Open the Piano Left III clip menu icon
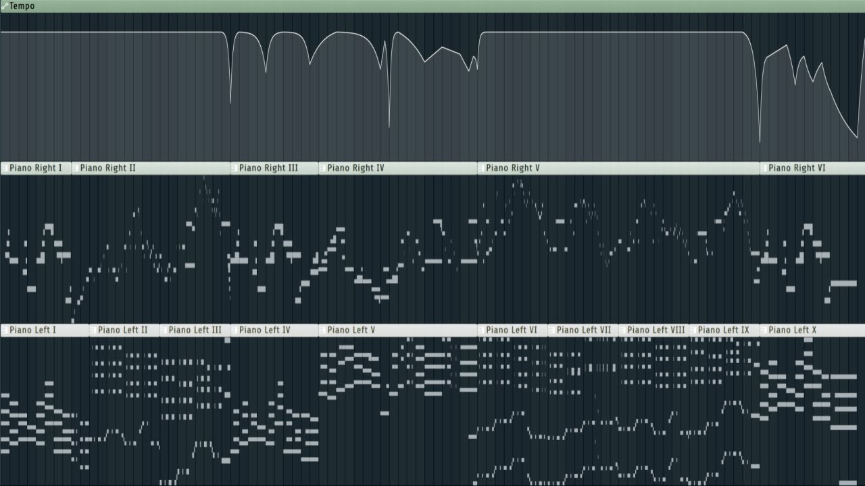The width and height of the screenshot is (865, 486). (x=164, y=331)
